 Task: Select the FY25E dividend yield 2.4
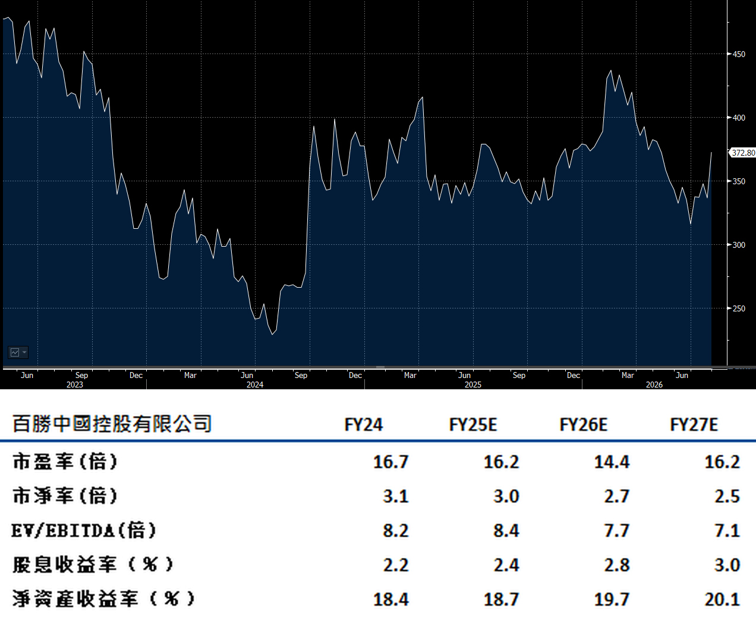[506, 565]
